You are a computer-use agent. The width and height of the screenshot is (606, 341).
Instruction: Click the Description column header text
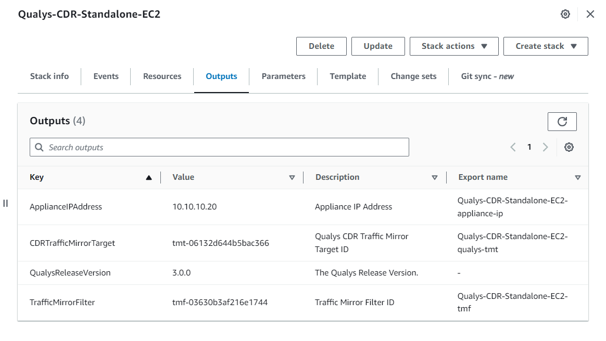337,177
